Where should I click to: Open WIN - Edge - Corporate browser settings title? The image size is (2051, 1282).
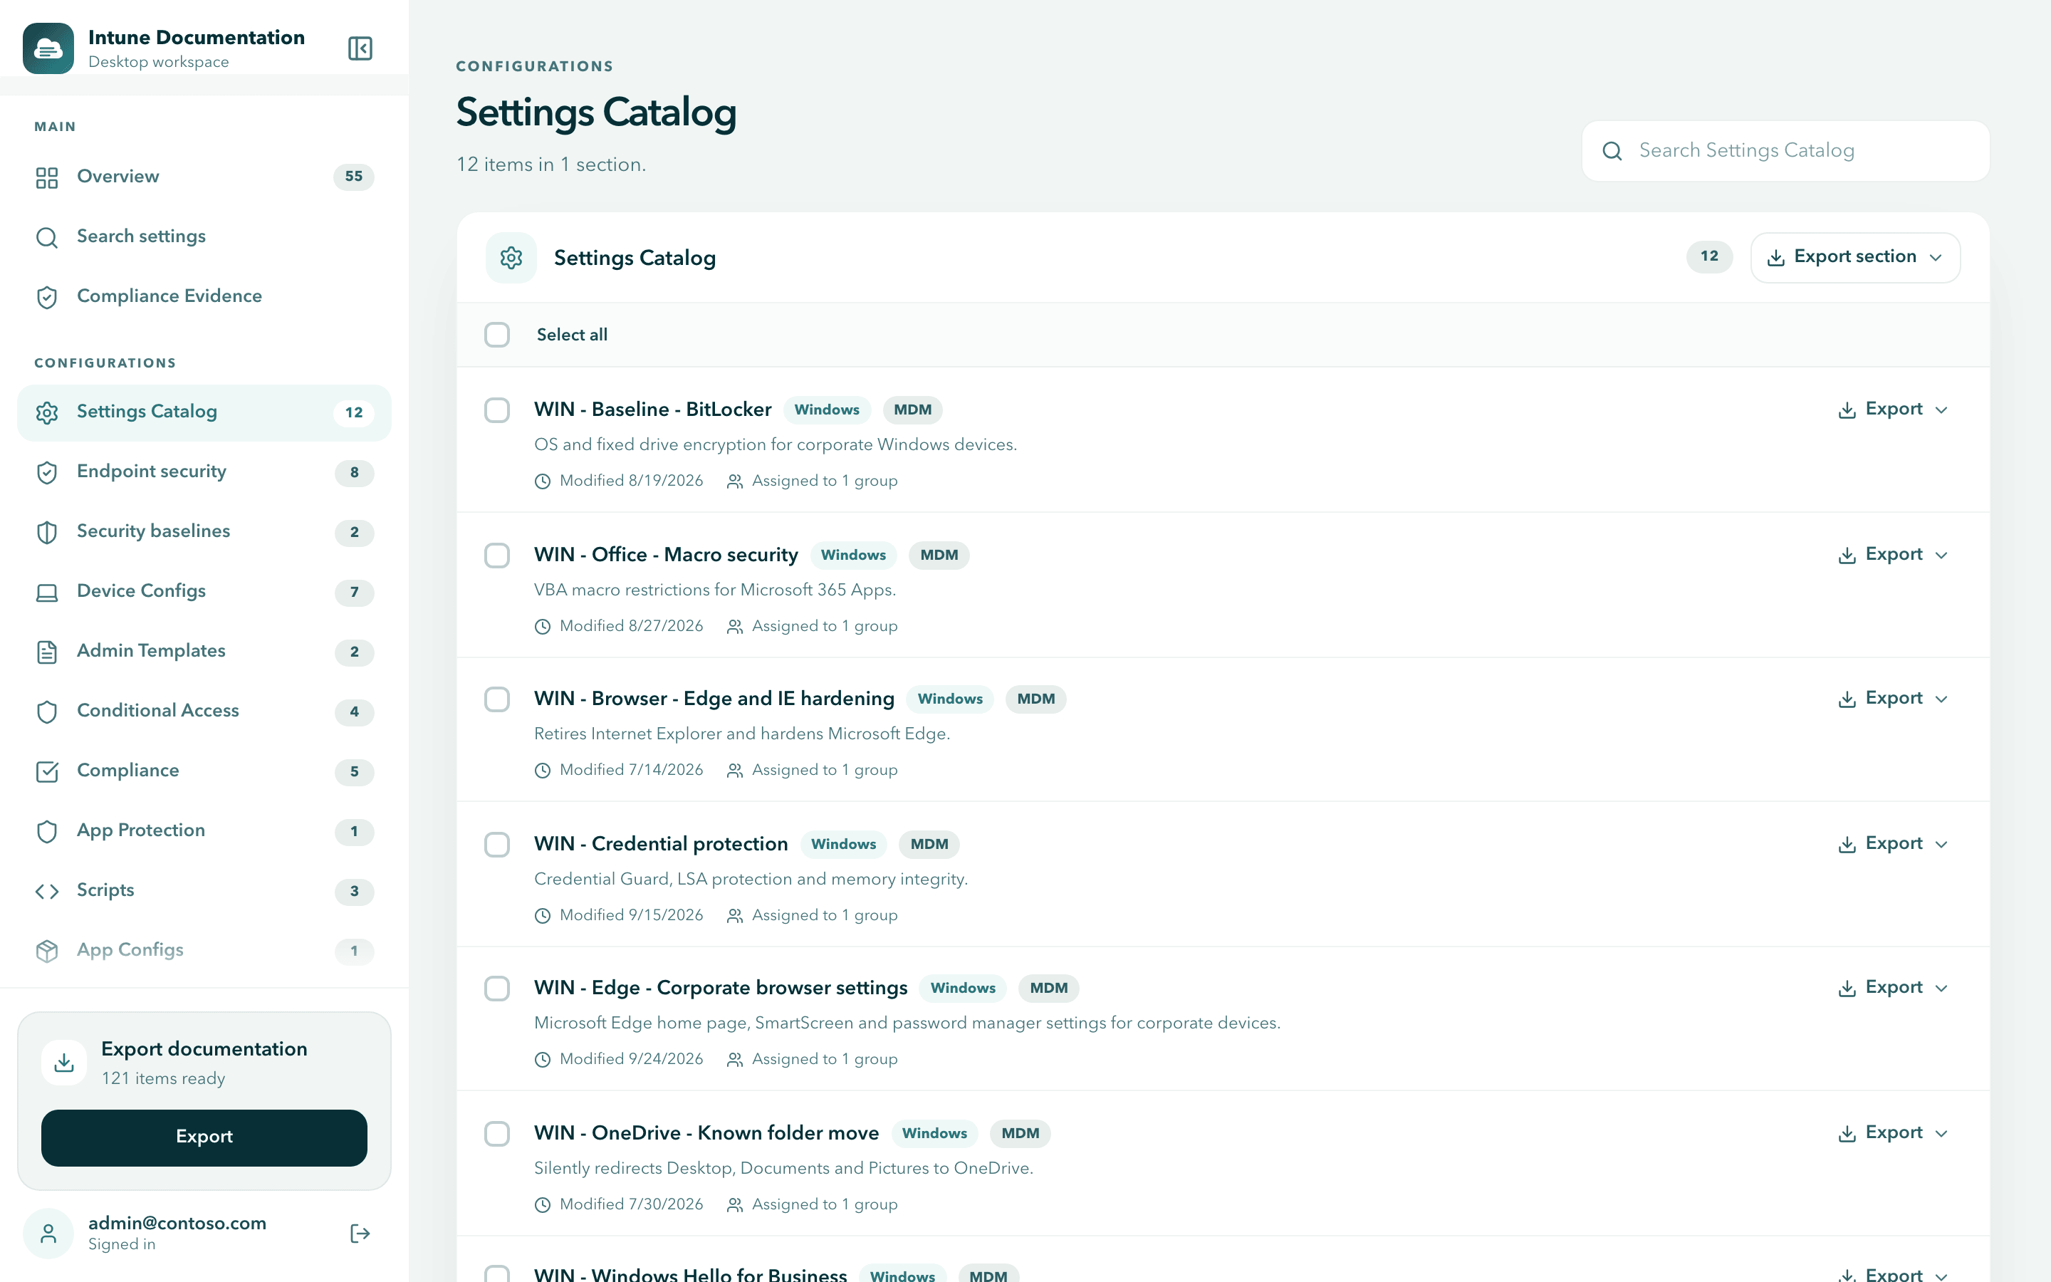click(x=721, y=988)
